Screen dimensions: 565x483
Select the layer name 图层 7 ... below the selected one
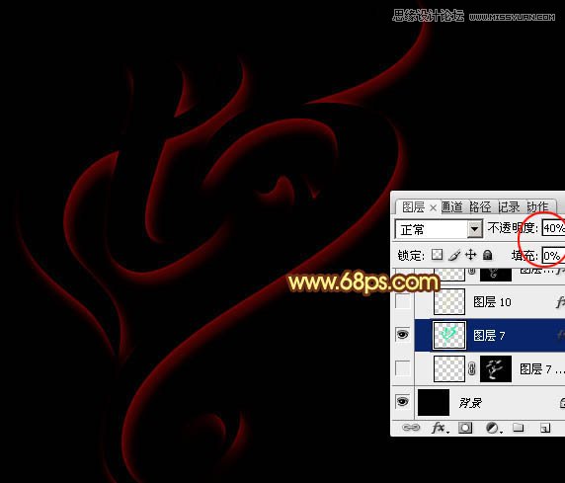pos(541,369)
